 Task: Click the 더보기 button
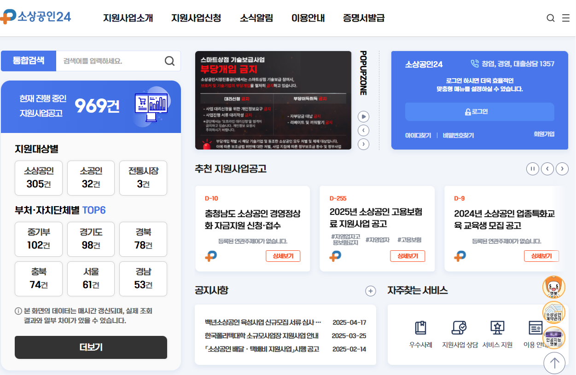click(91, 347)
